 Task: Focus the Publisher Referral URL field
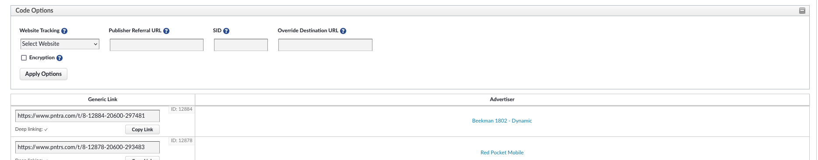click(157, 45)
